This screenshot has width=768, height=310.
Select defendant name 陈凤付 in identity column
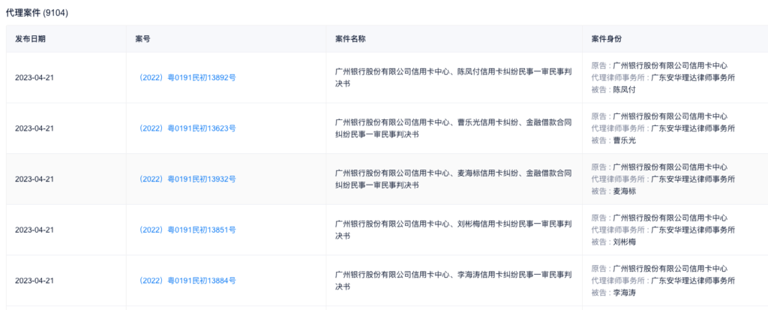click(x=624, y=89)
